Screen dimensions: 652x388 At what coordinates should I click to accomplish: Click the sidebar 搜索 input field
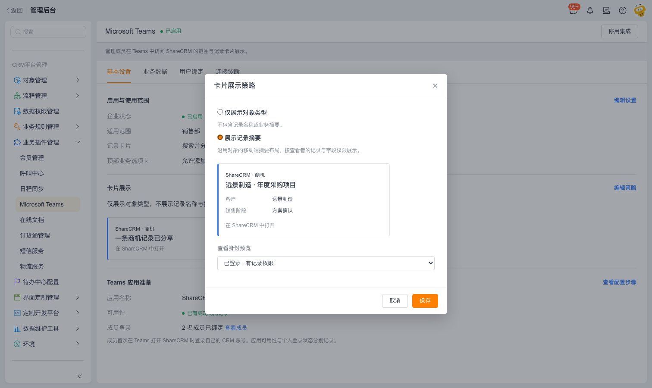tap(48, 32)
